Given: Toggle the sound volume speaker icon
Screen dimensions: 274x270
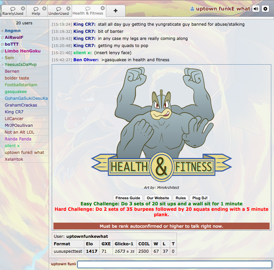Looking at the screenshot, I should click(256, 9).
